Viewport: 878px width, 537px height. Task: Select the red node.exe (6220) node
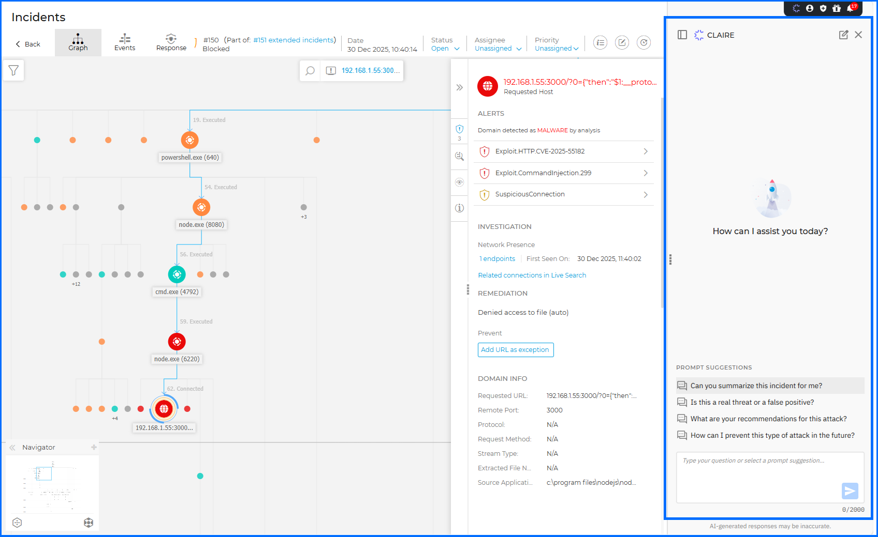[x=177, y=342]
